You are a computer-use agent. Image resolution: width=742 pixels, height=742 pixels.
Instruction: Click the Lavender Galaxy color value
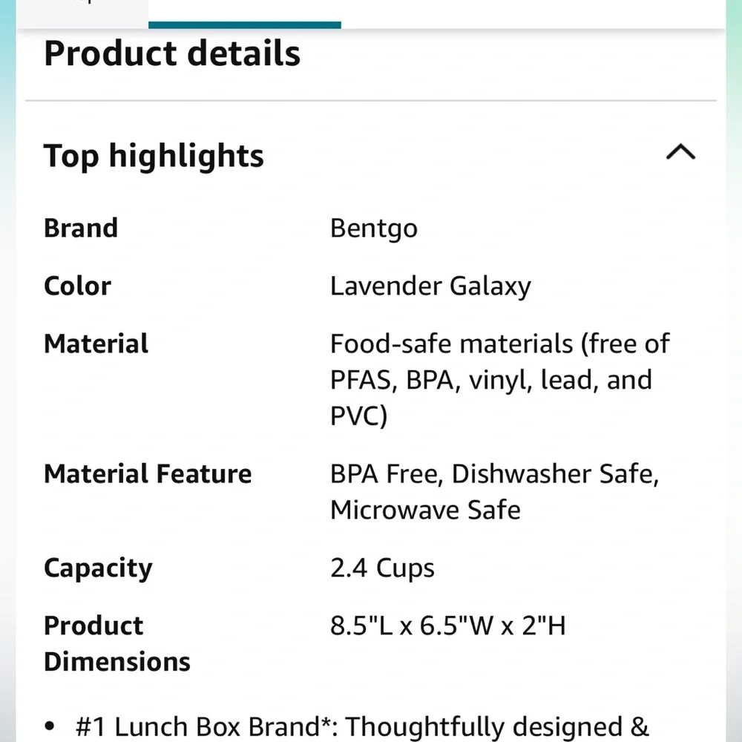click(430, 286)
